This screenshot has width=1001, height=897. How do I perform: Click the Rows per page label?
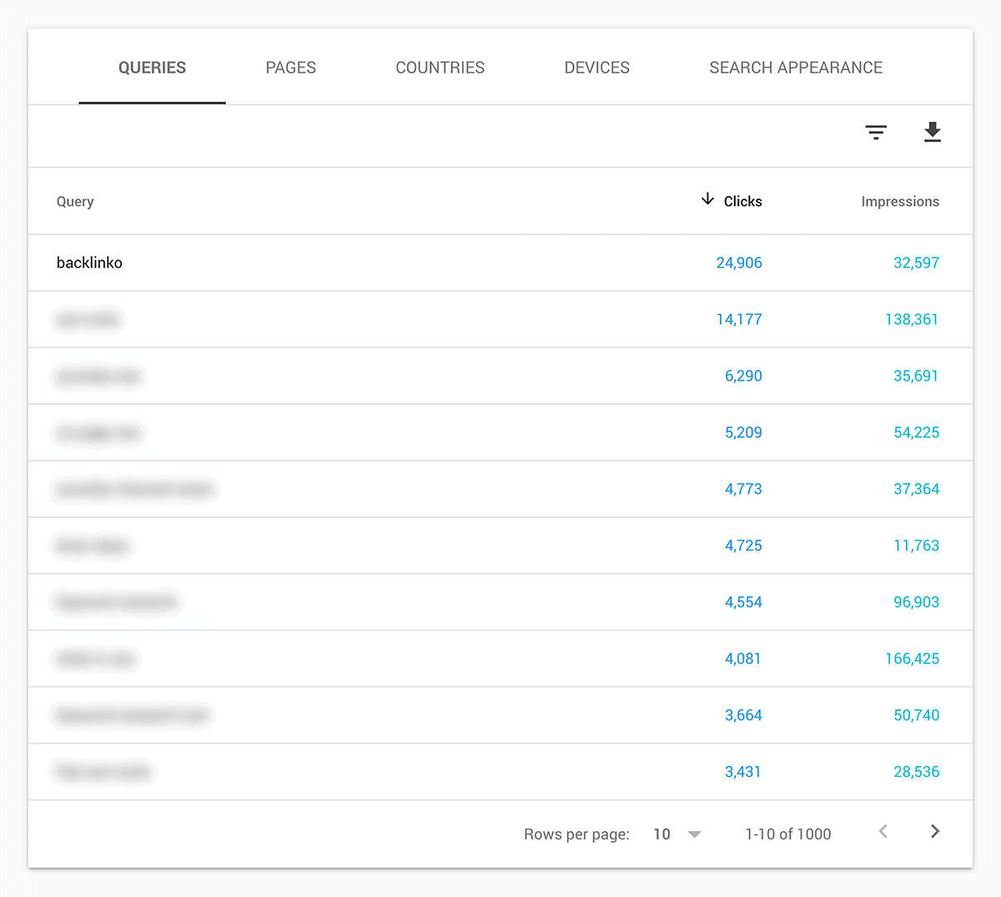(x=576, y=834)
